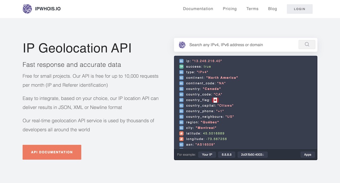
Task: Click the Fast response and accurate data subtitle
Action: click(x=72, y=65)
